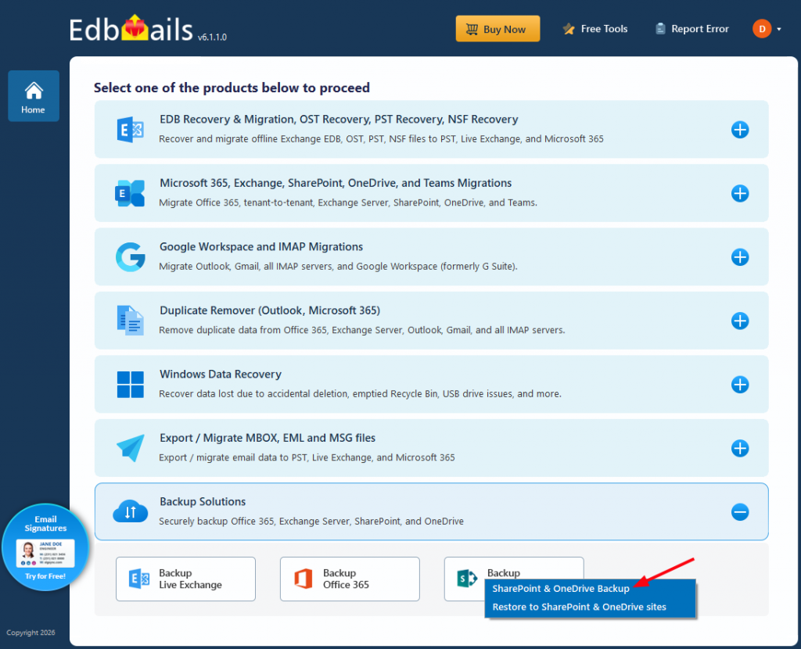The width and height of the screenshot is (801, 649).
Task: Expand Microsoft 365 Migrations plus button
Action: pos(740,193)
